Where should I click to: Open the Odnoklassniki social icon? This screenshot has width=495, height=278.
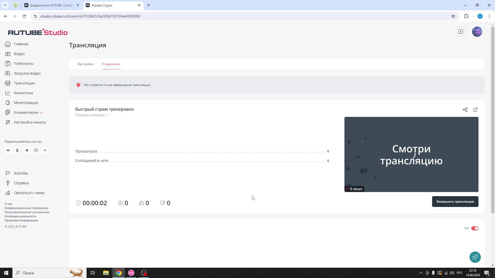[x=17, y=150]
